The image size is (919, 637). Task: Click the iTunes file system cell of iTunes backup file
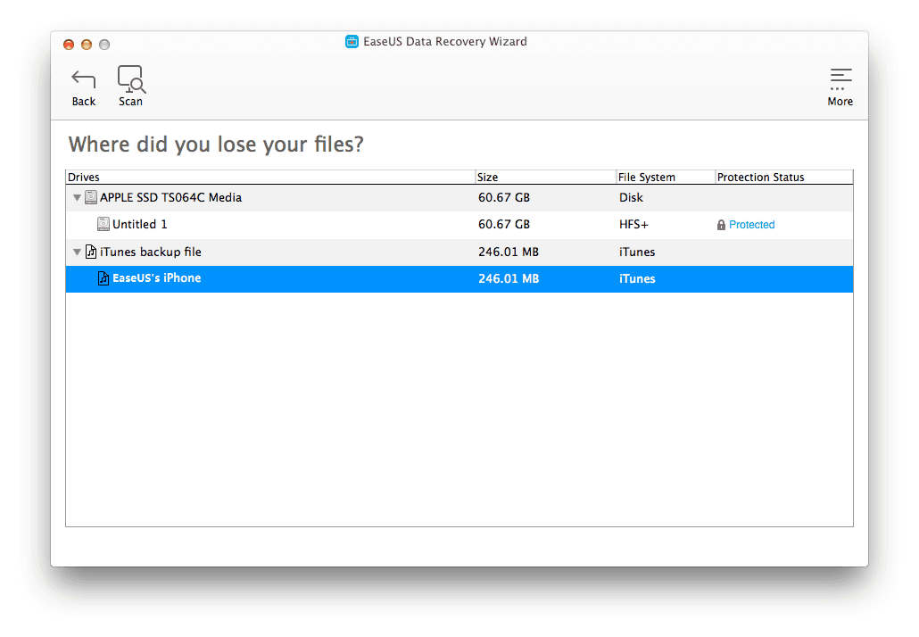point(637,252)
